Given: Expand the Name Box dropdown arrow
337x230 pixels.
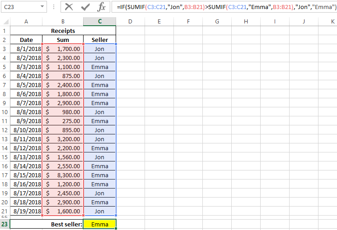Looking at the screenshot, I should tap(42, 7).
